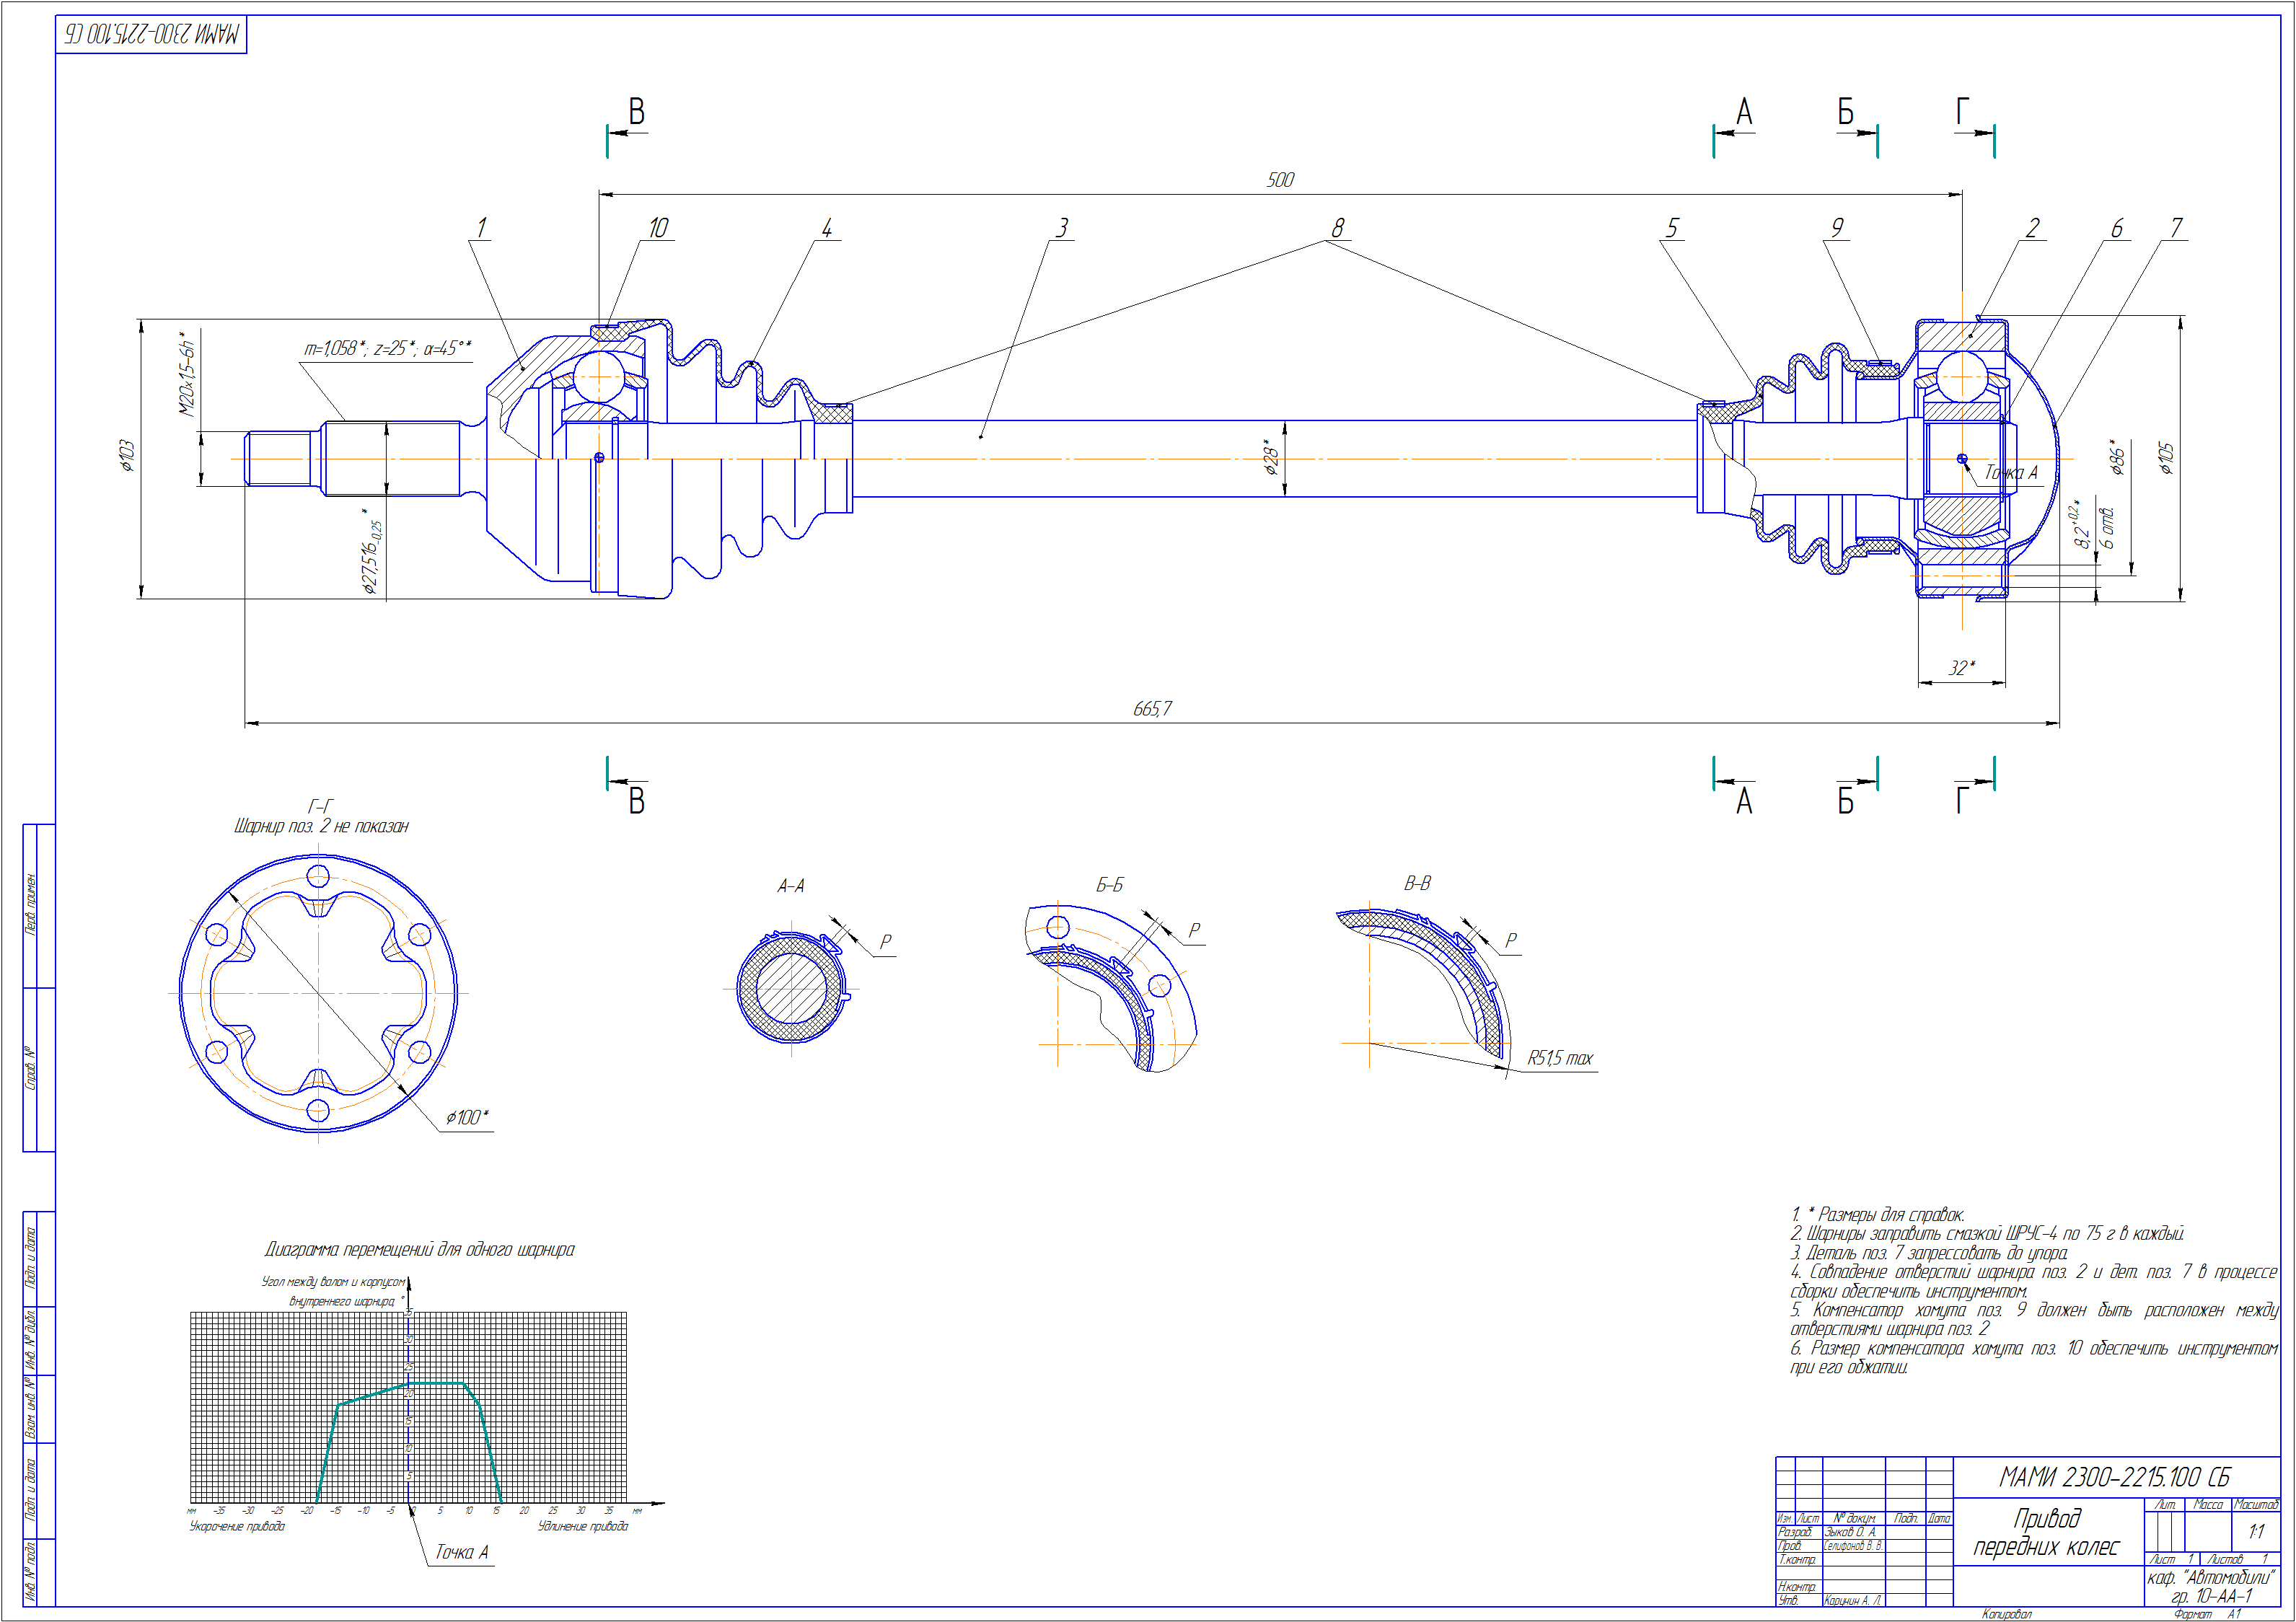Click the ø28 shaft diameter dimension
2296x1622 pixels.
1270,457
